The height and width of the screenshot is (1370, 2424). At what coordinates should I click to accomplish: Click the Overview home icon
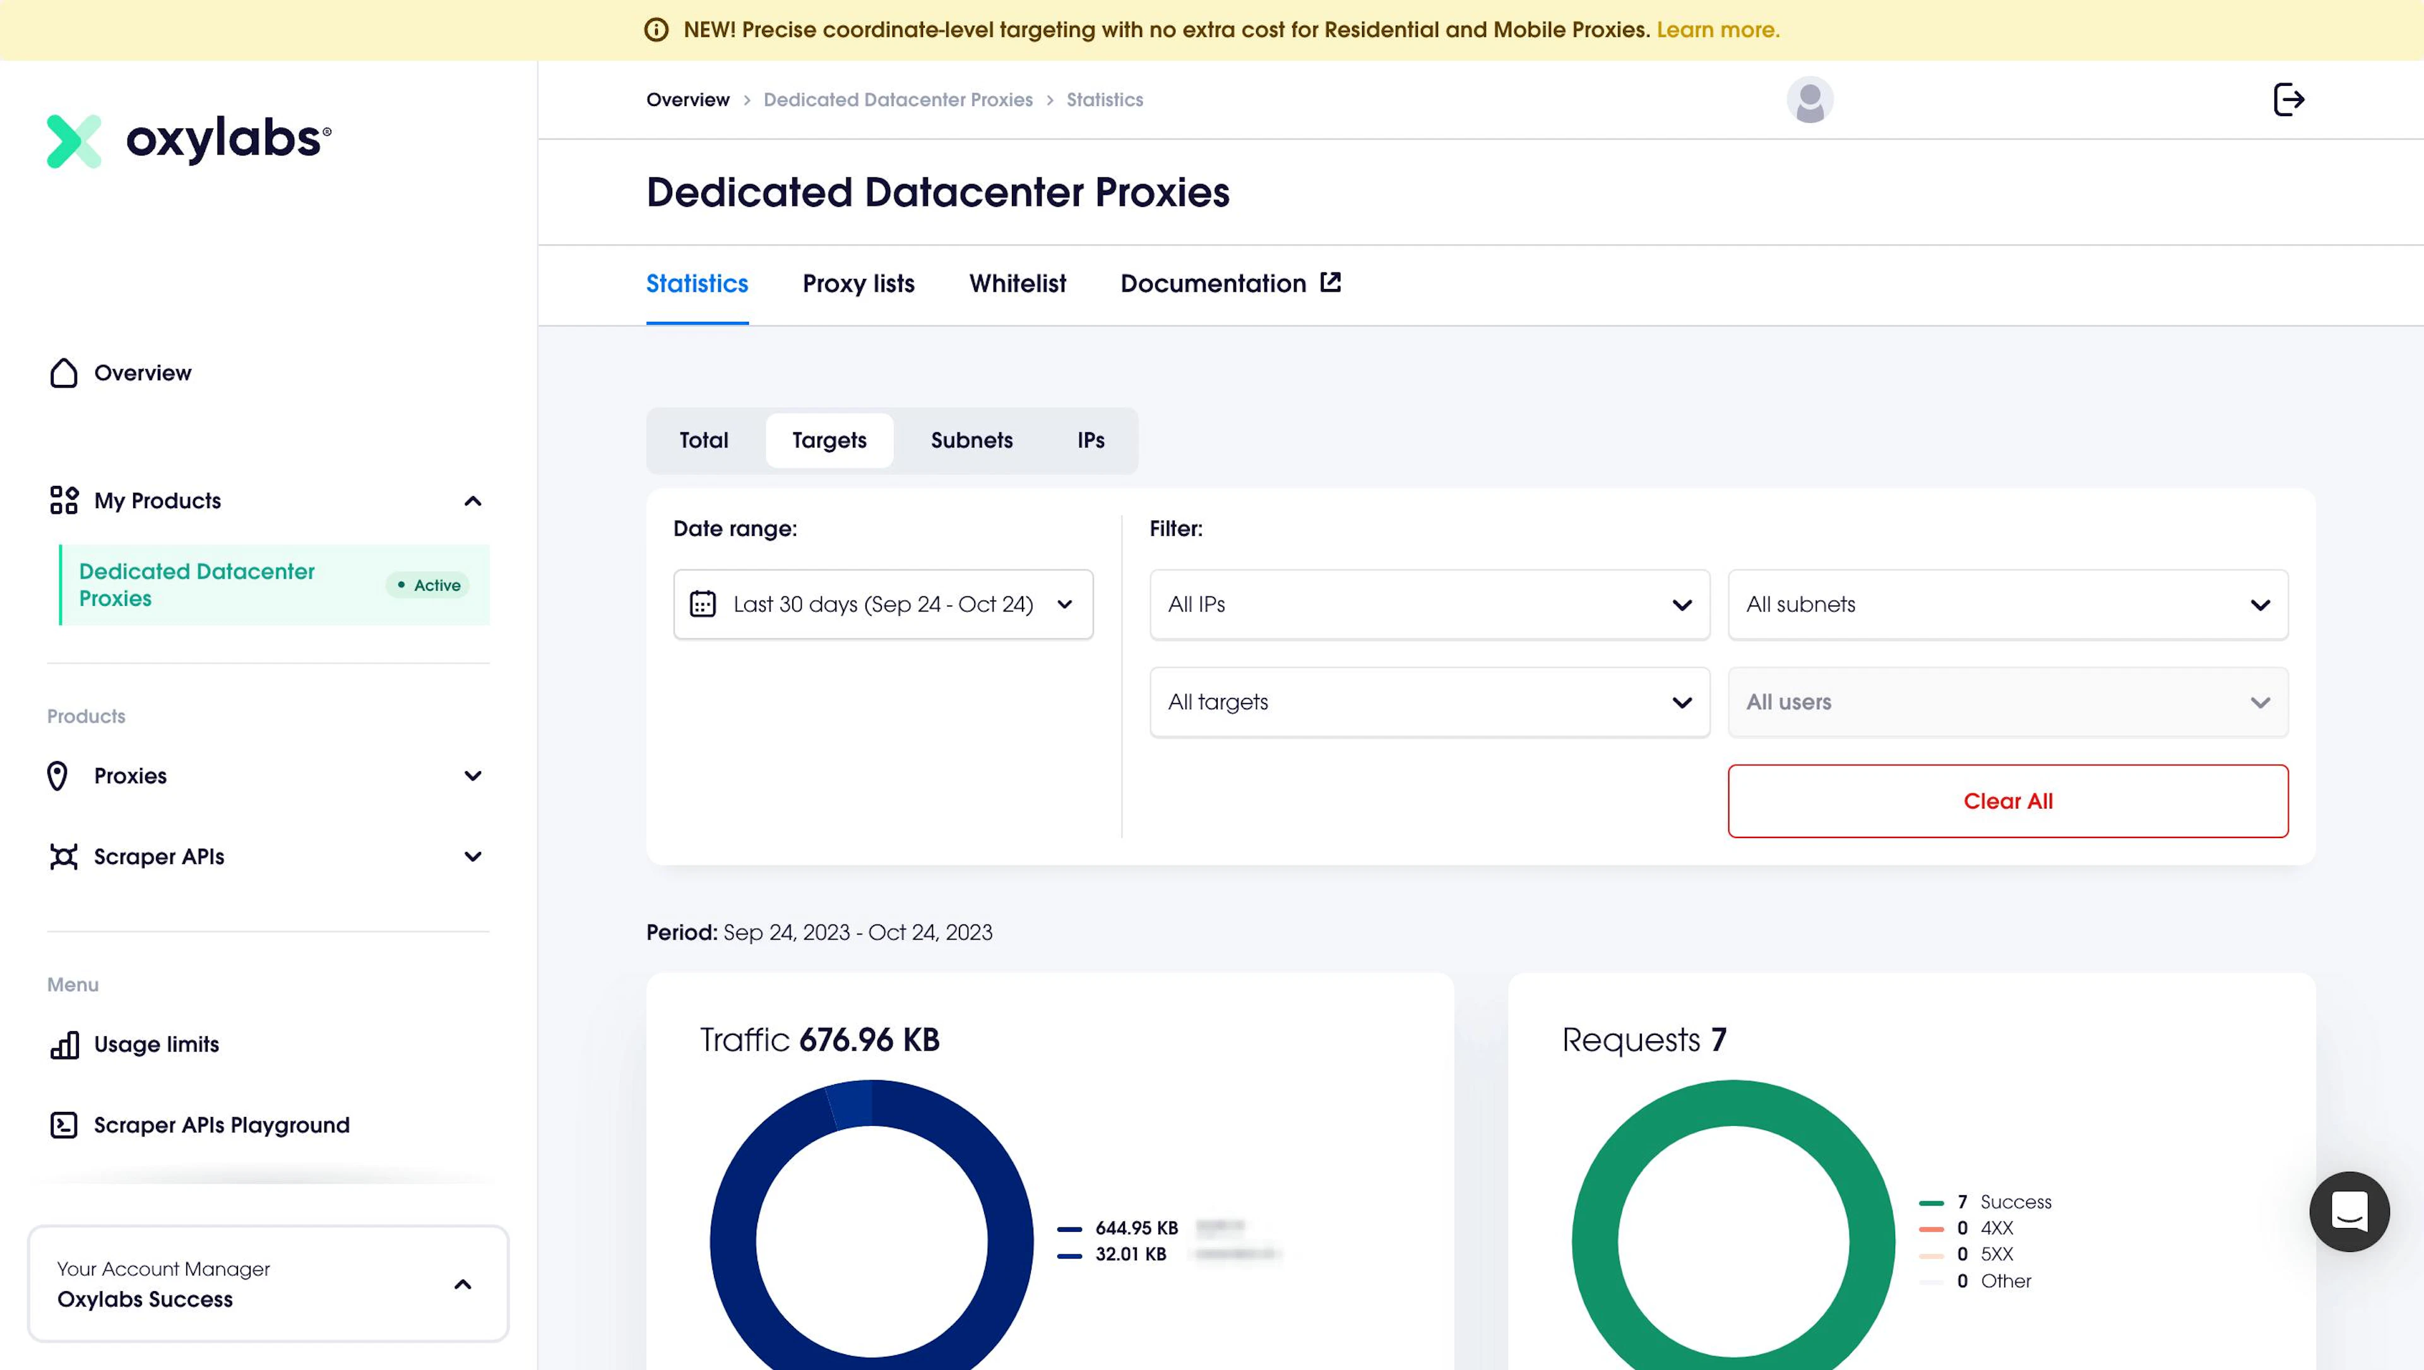63,372
